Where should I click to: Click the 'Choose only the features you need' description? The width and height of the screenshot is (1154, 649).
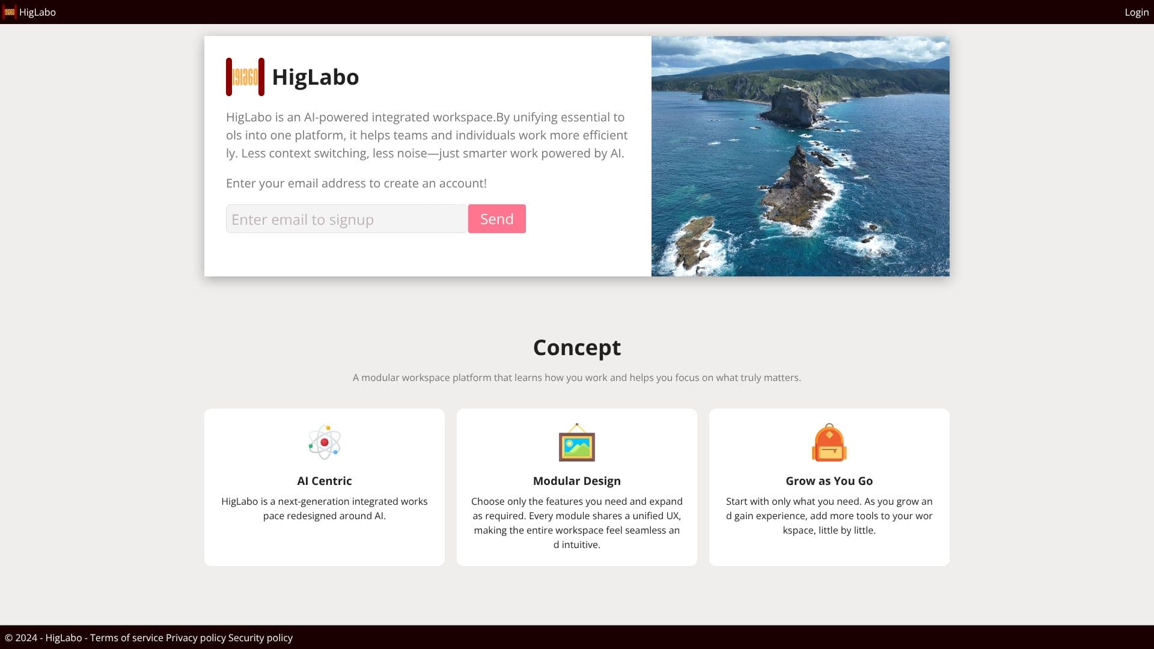[x=577, y=523]
